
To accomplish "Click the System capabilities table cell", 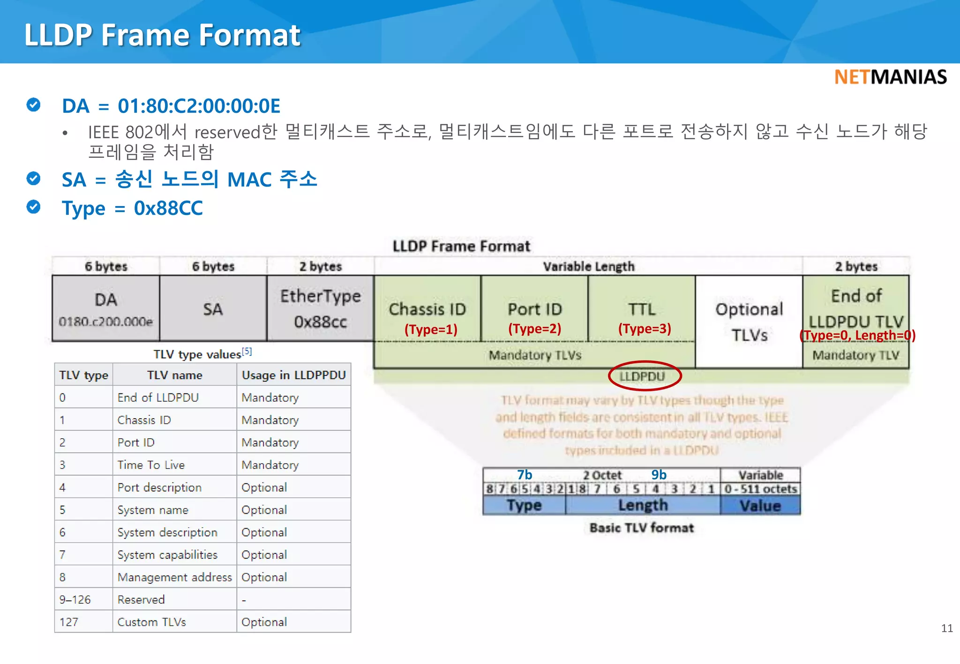I will coord(175,555).
